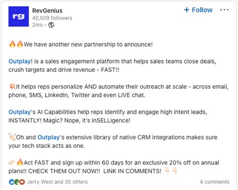238x190 pixels.
Task: Click the like reaction icon
Action: 12,182
